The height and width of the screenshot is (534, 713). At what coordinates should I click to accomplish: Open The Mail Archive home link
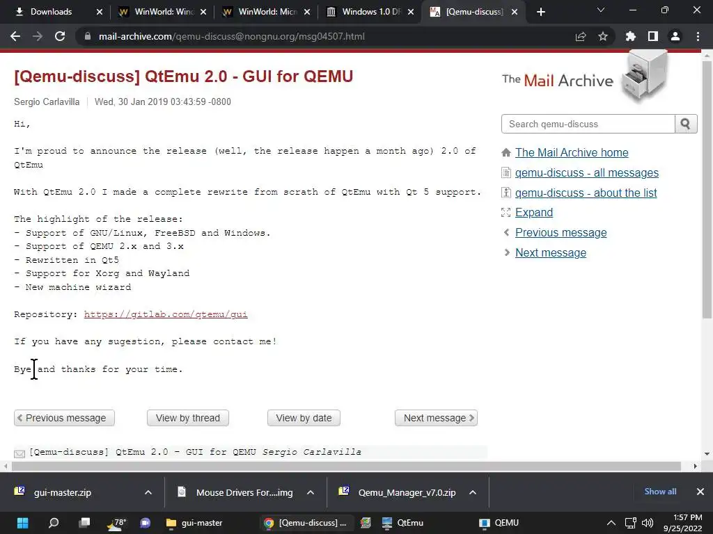(x=572, y=152)
